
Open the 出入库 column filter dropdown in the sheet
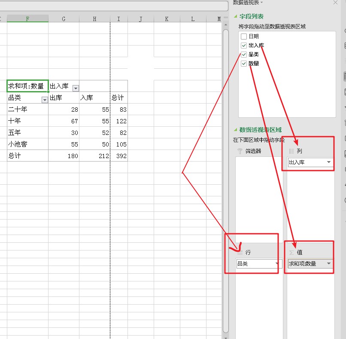pyautogui.click(x=76, y=88)
